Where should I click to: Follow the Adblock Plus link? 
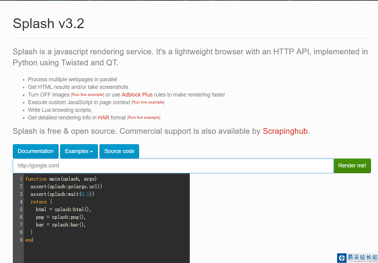pos(137,95)
